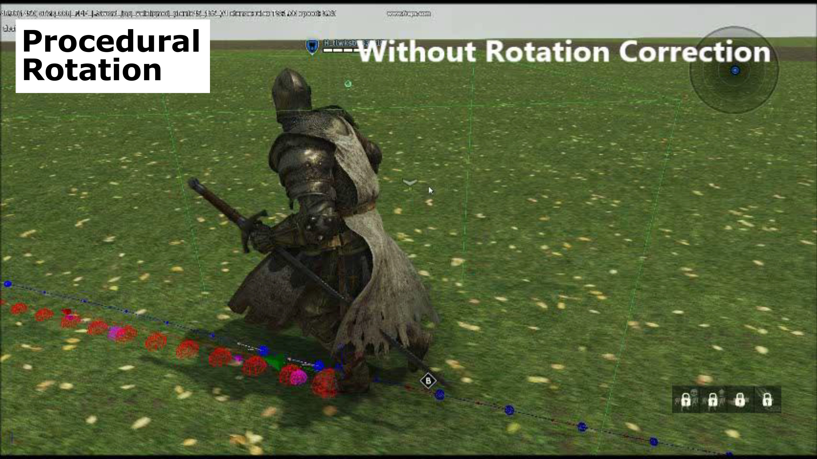
Task: Click the Procedural Rotation title box
Action: (112, 56)
